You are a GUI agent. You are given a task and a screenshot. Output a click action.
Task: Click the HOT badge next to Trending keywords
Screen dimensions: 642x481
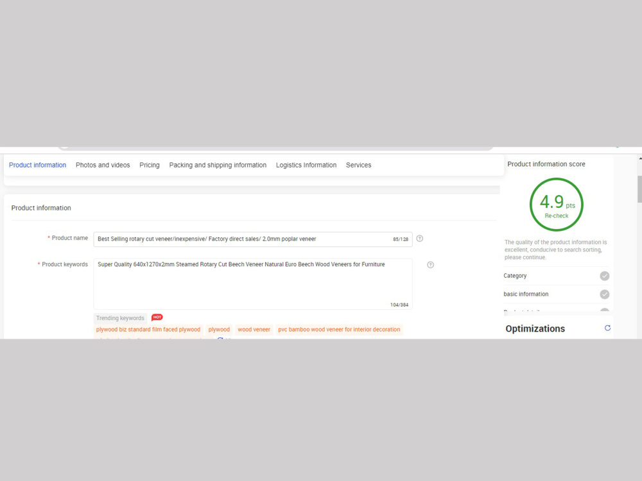click(157, 317)
